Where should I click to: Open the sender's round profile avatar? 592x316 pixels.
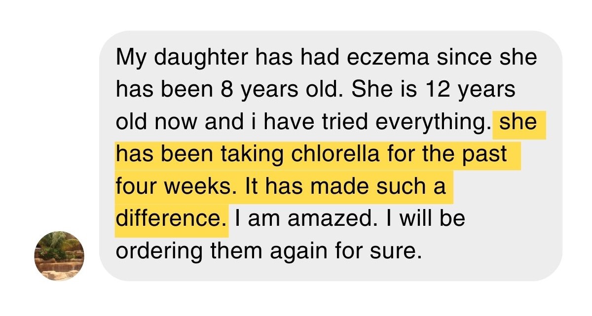pos(59,256)
